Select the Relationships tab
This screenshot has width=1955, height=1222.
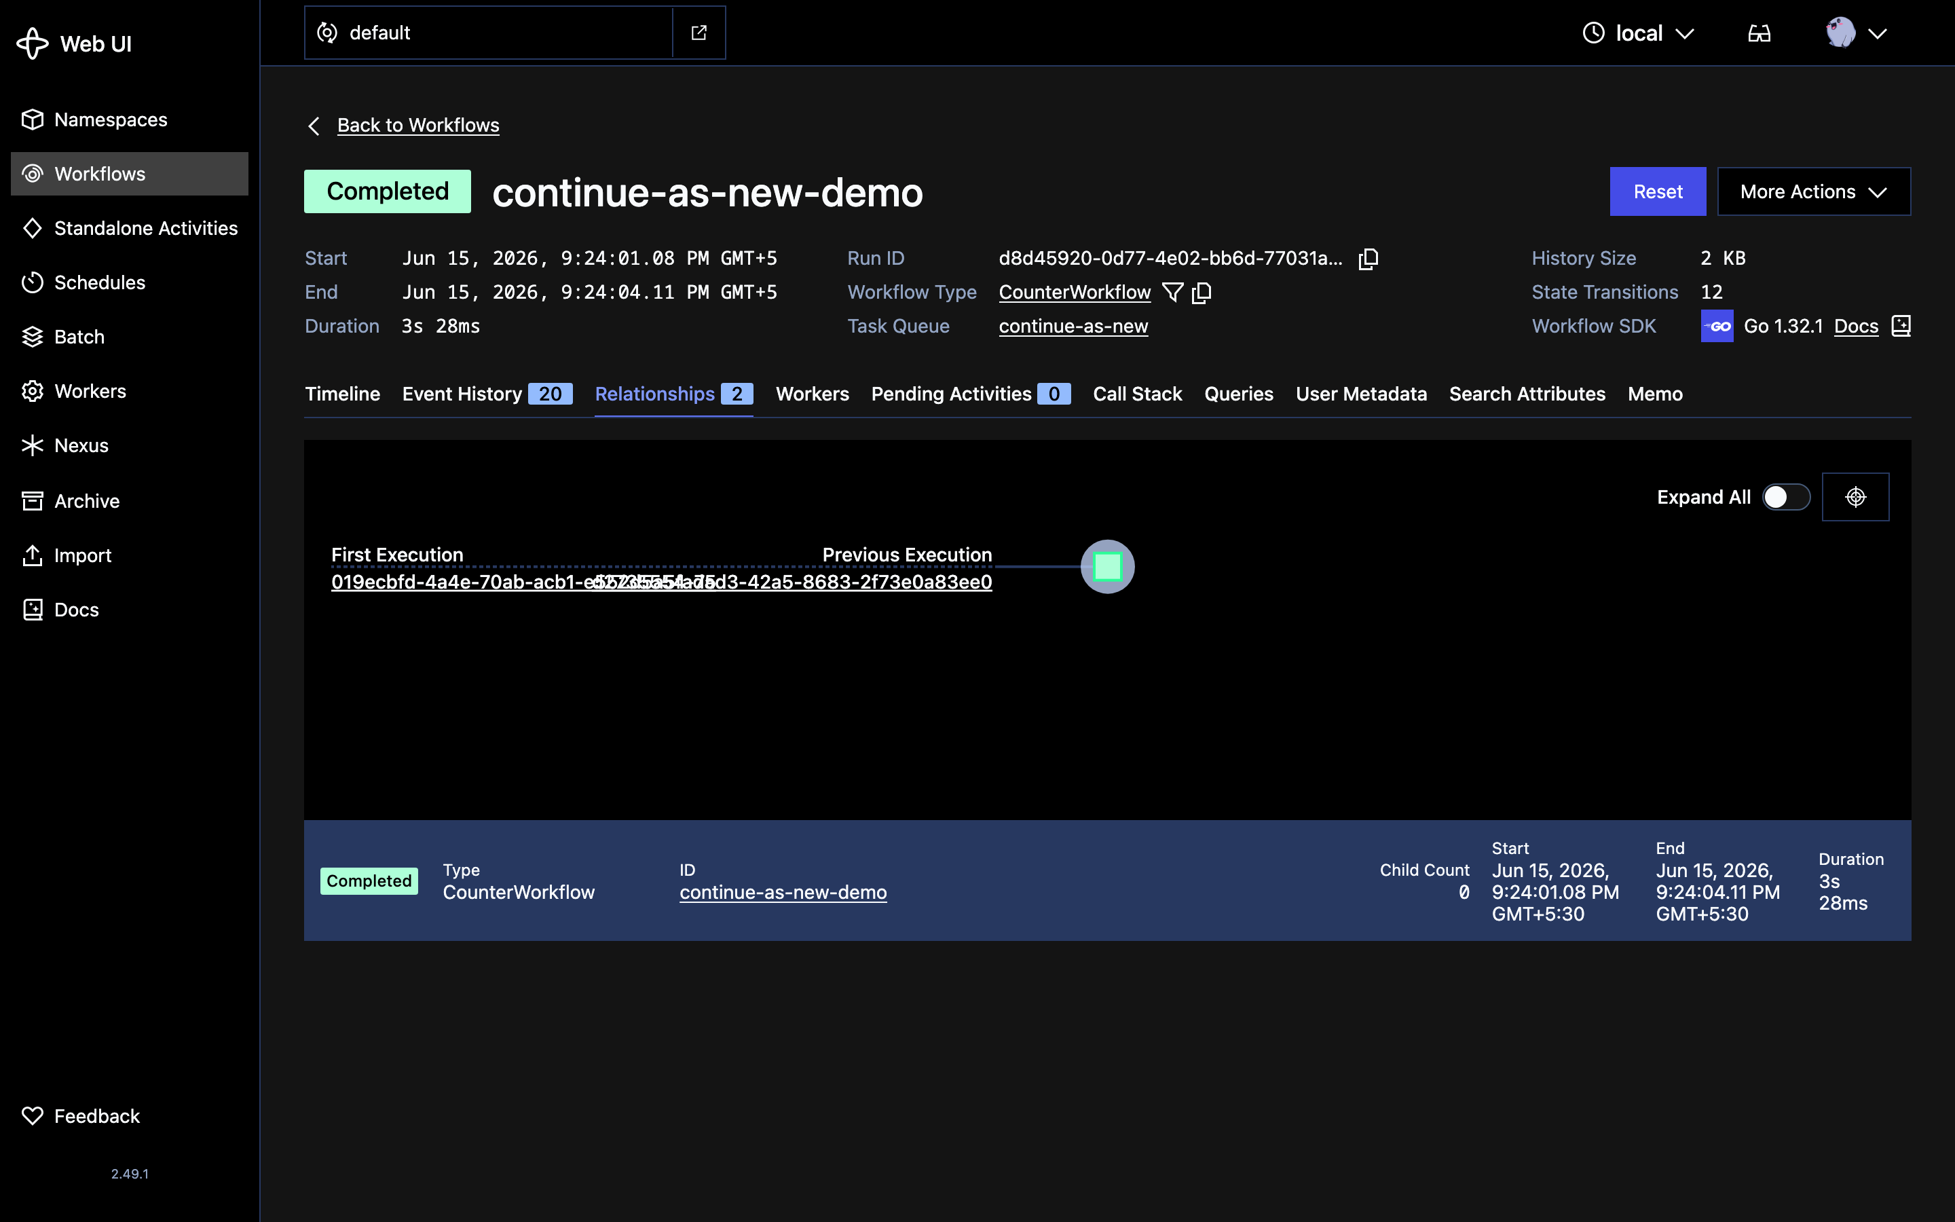674,394
